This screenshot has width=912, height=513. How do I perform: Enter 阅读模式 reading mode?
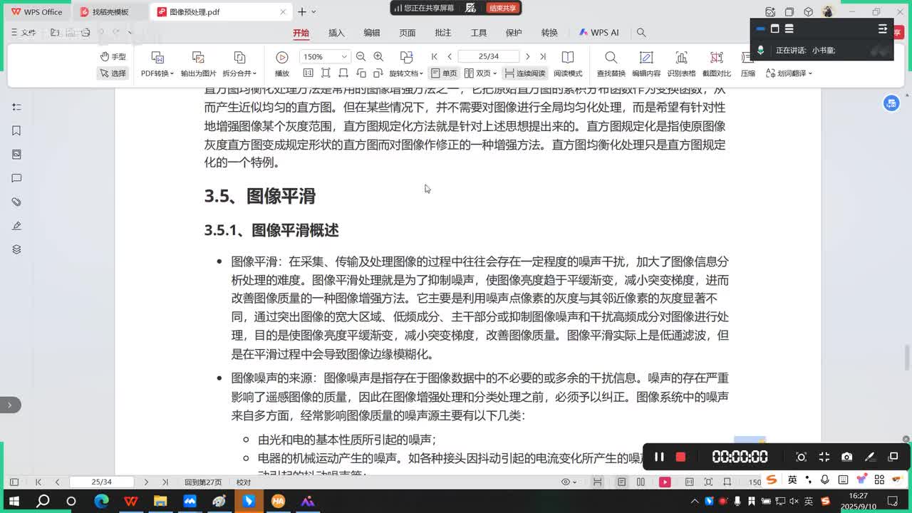(568, 65)
